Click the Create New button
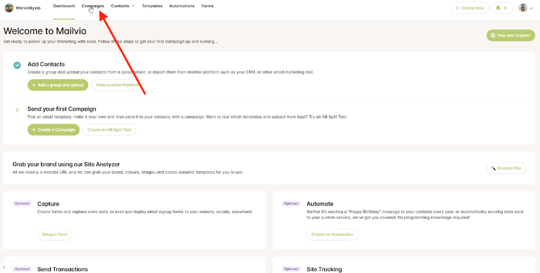 pos(469,8)
